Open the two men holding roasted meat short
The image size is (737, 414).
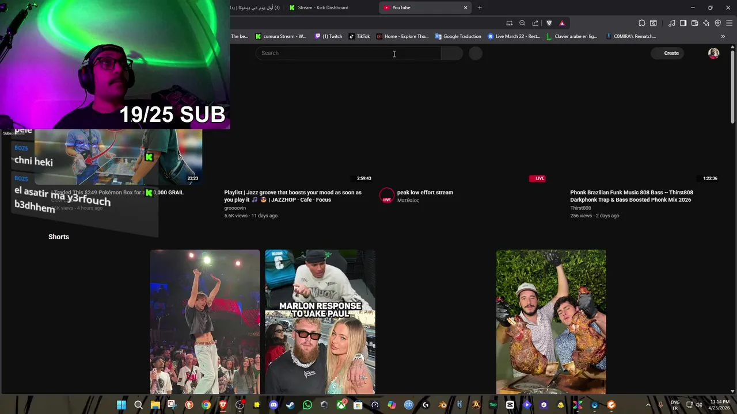[x=551, y=322]
